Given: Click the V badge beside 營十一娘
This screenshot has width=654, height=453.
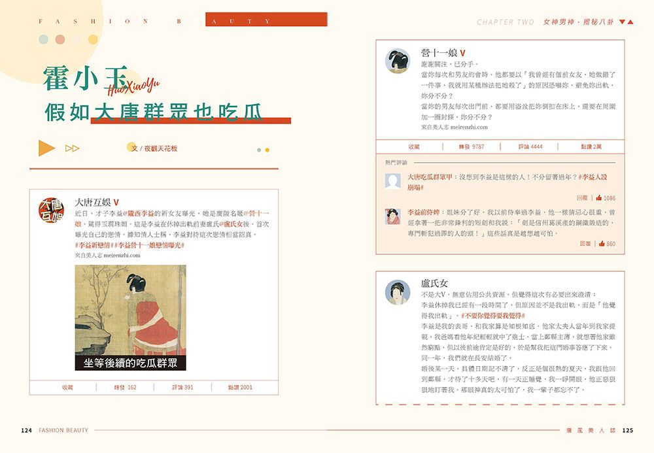Looking at the screenshot, I should [x=462, y=54].
